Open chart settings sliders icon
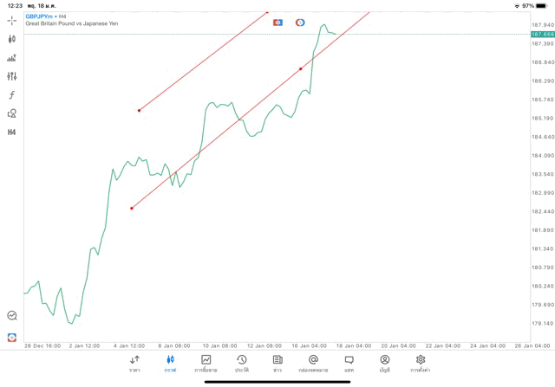 (12, 76)
